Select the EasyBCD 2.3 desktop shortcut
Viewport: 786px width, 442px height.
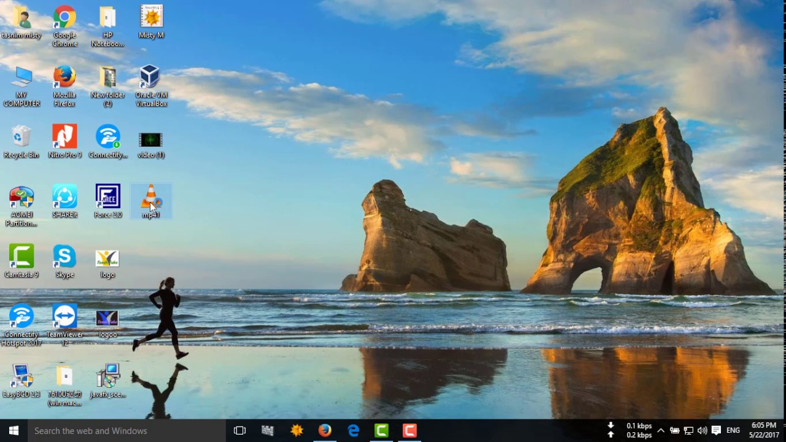pyautogui.click(x=21, y=381)
